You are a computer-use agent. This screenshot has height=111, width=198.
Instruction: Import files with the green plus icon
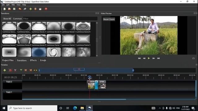tap(31, 9)
